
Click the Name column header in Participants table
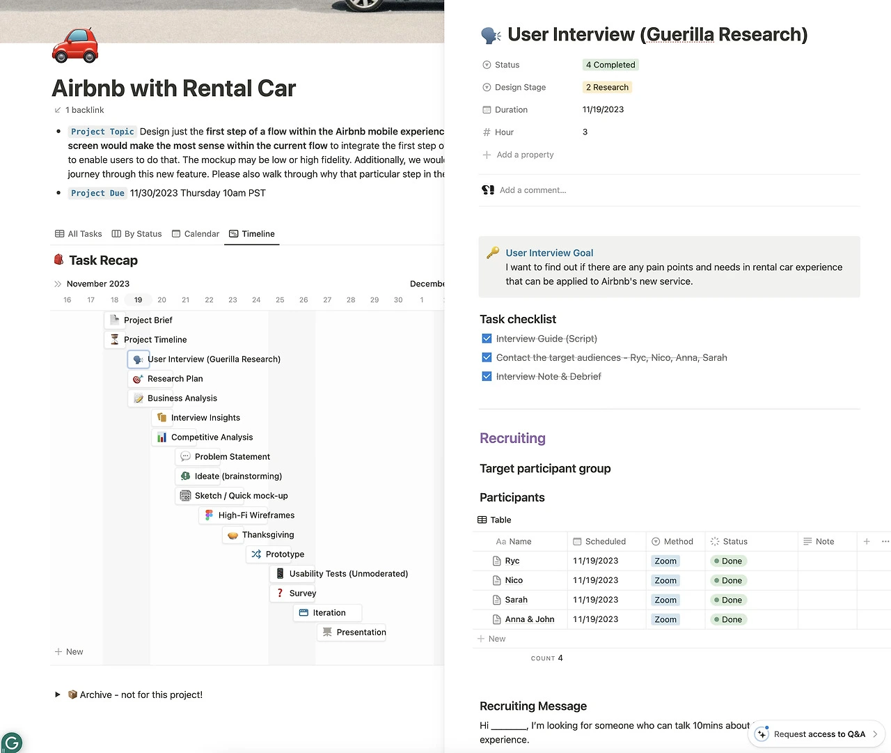(x=519, y=541)
